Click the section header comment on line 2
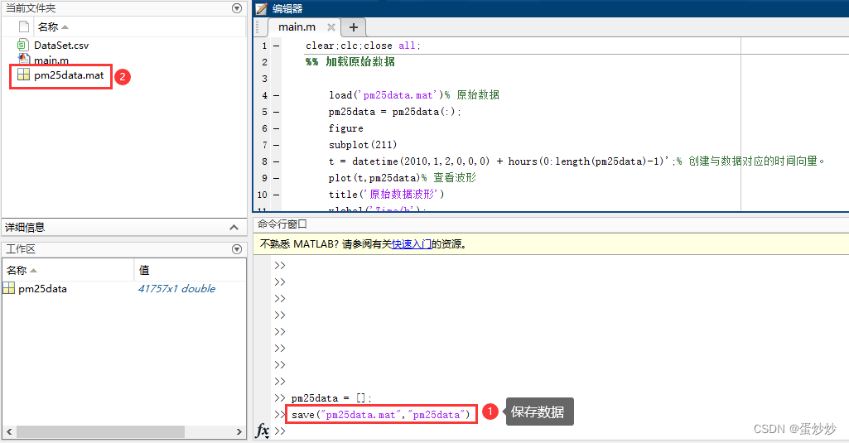849x443 pixels. click(350, 62)
